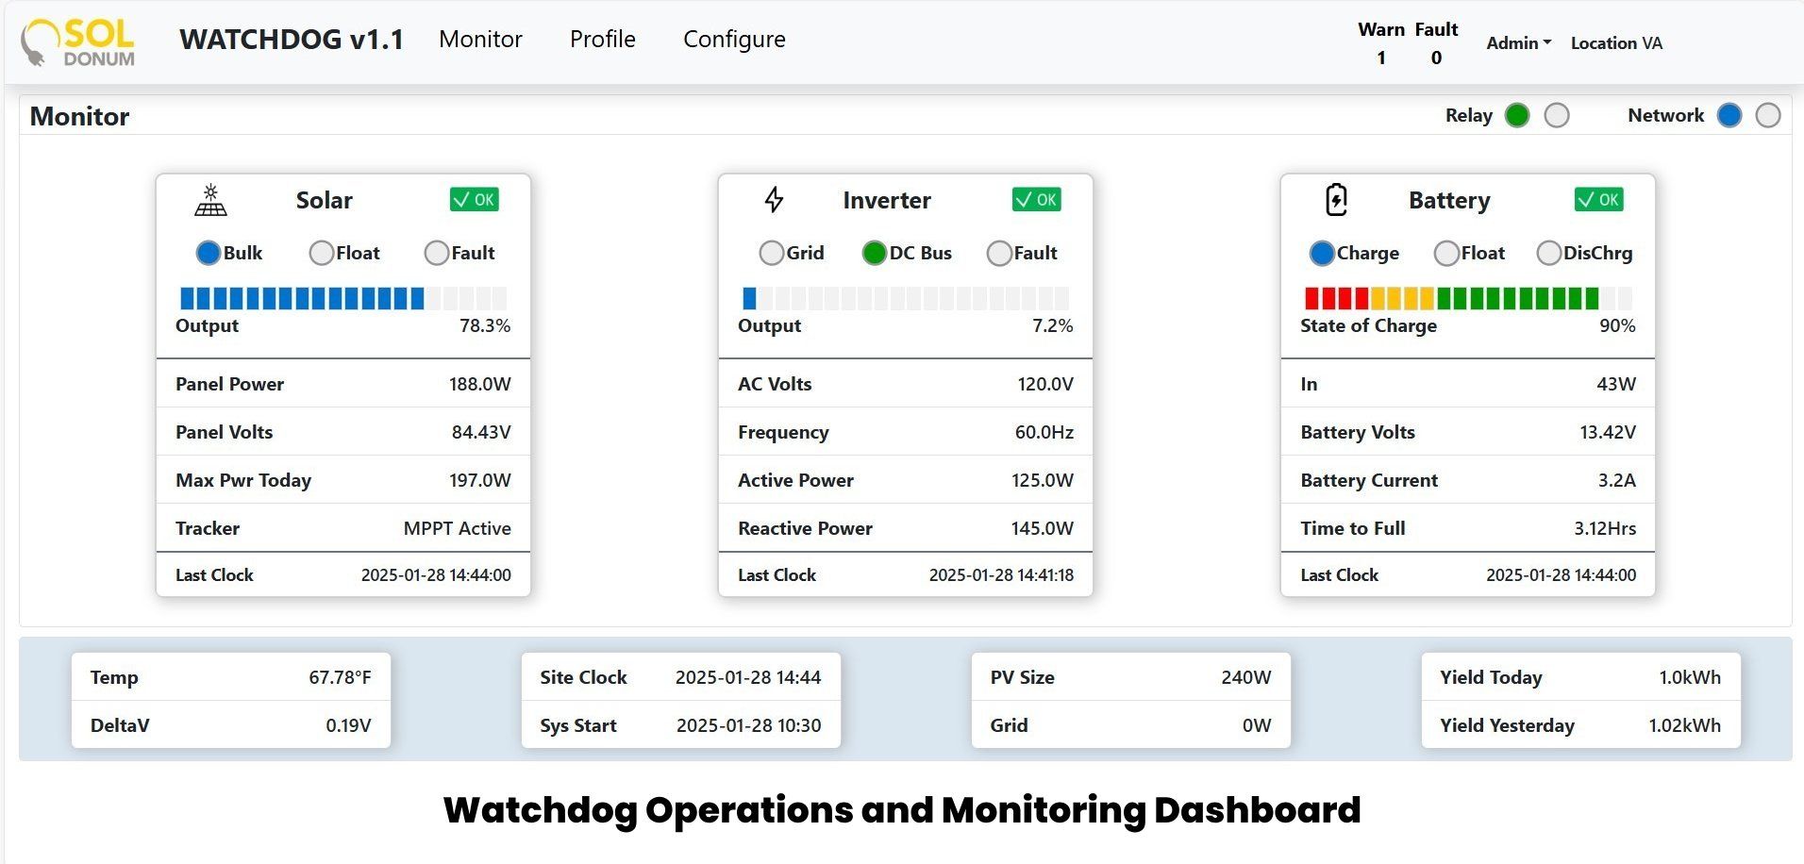Click the Sol Donum logo

tap(77, 42)
